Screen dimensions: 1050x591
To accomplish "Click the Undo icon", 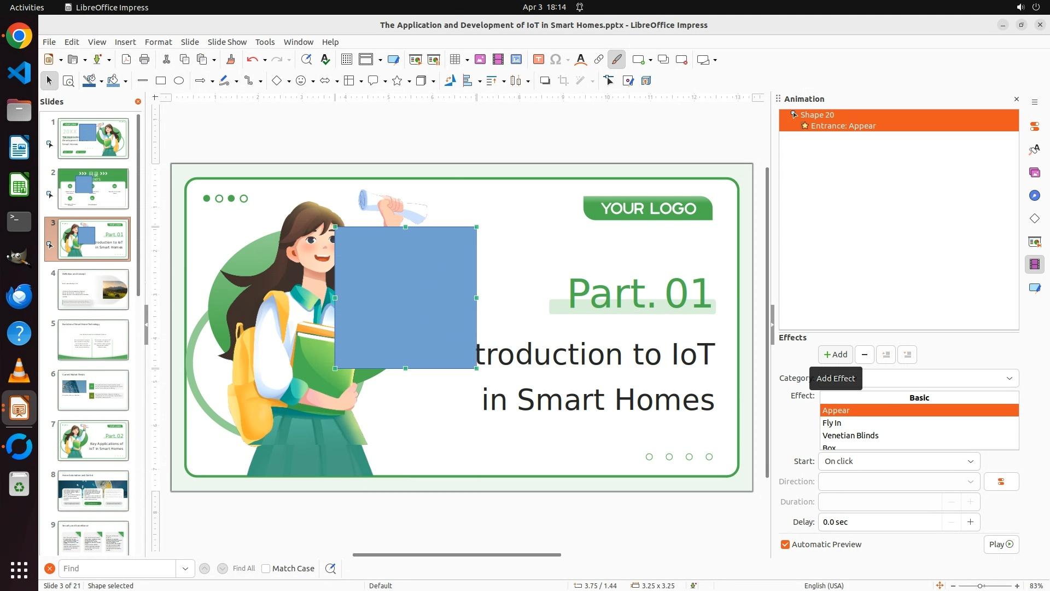I will tap(252, 60).
